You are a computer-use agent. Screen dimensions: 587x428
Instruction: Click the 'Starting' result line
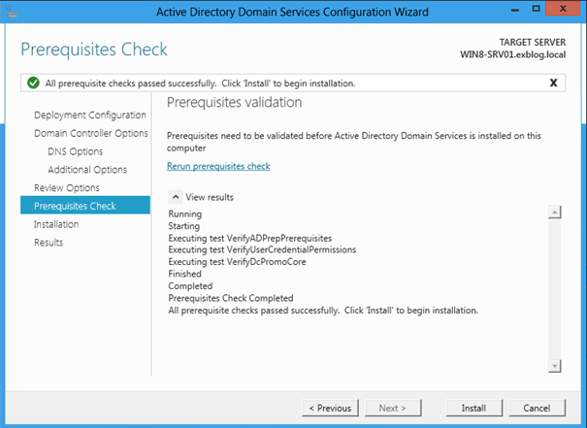pyautogui.click(x=183, y=226)
